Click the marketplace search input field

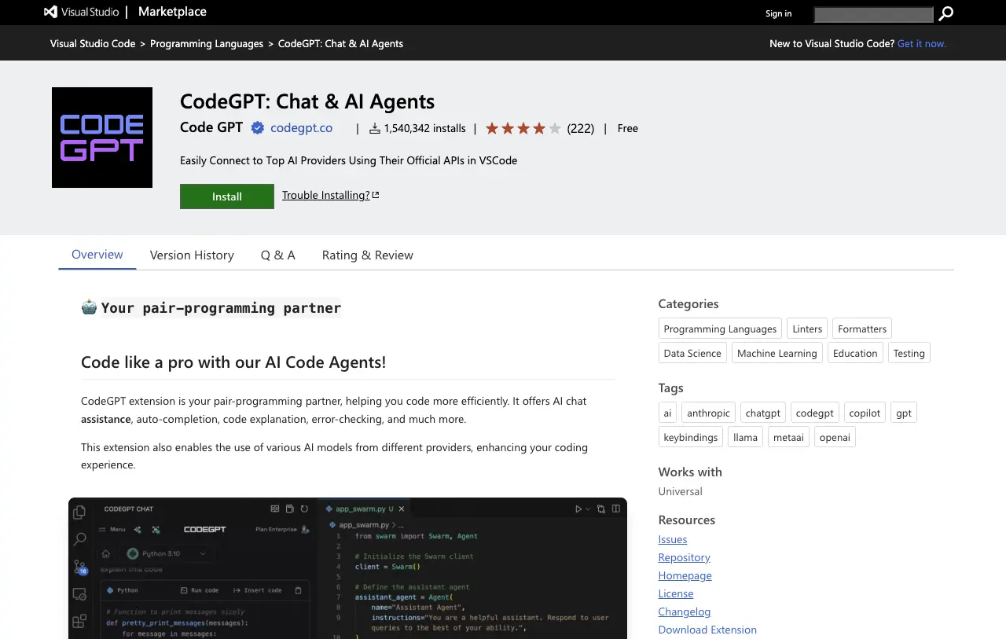(x=873, y=13)
